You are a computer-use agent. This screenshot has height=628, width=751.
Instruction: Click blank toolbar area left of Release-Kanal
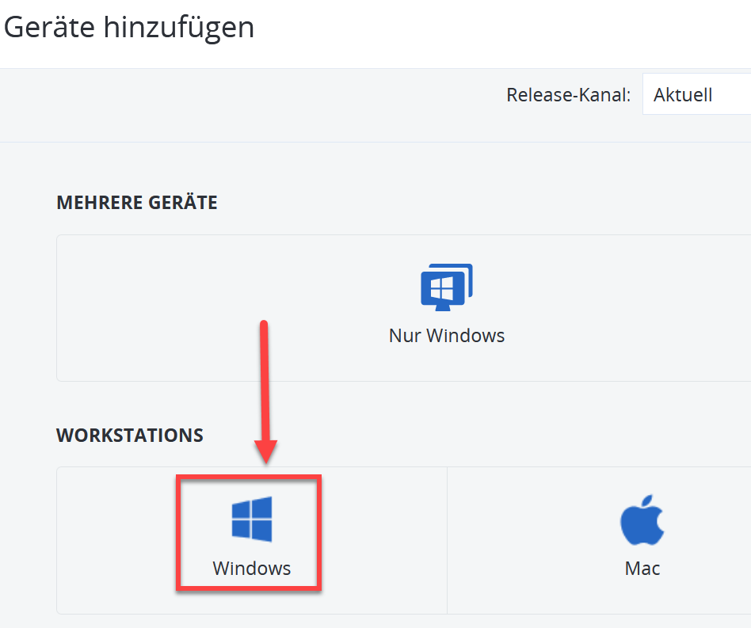238,105
